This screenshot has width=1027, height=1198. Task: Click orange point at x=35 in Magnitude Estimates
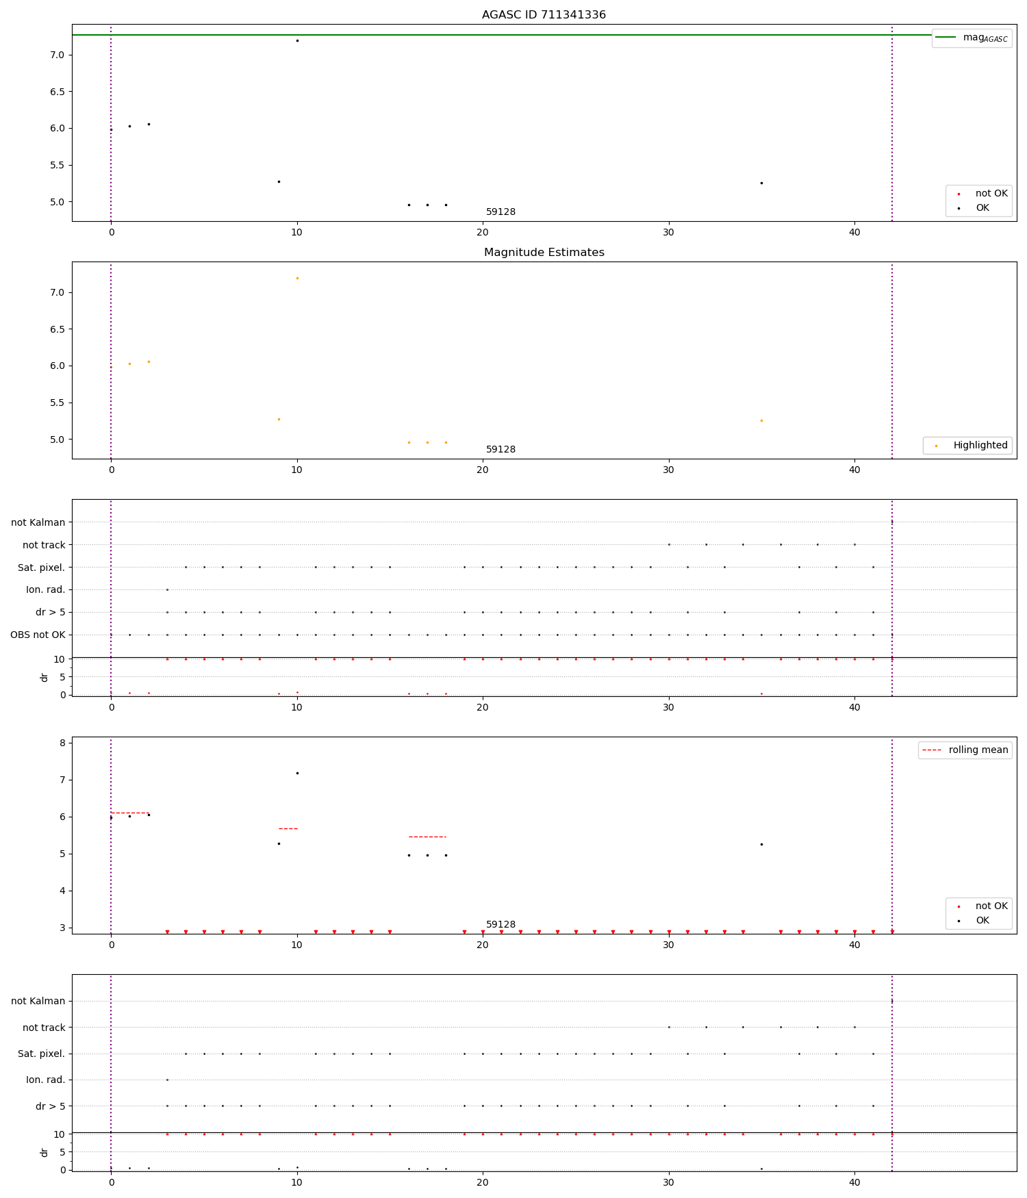point(761,420)
